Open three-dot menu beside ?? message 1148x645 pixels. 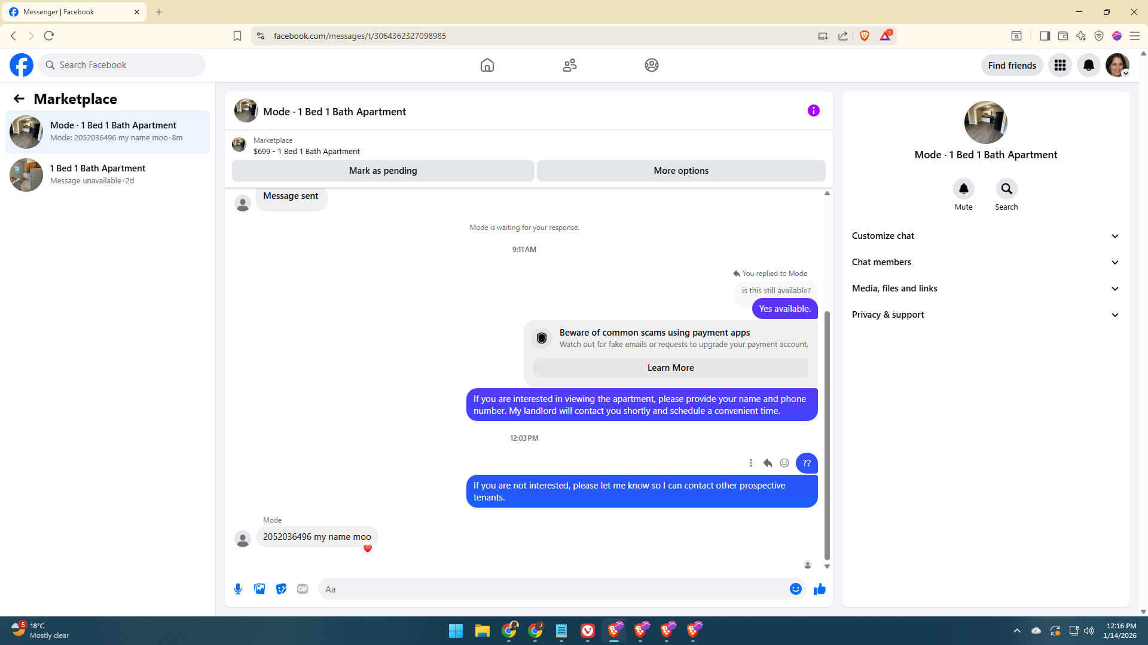coord(751,463)
